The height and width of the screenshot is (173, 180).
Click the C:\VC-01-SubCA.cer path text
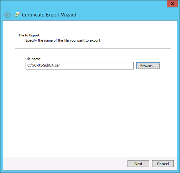[44, 65]
